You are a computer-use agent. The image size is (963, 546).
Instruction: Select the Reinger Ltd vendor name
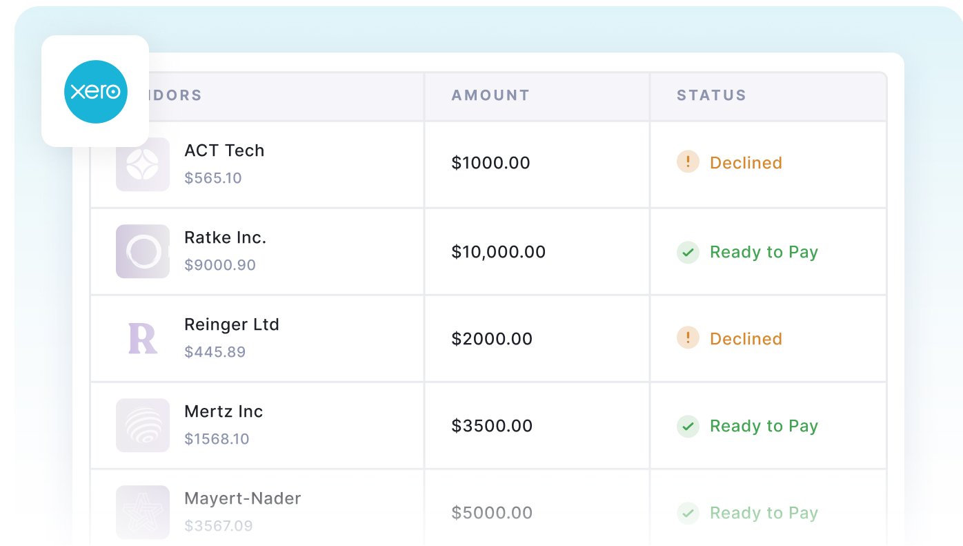point(232,324)
